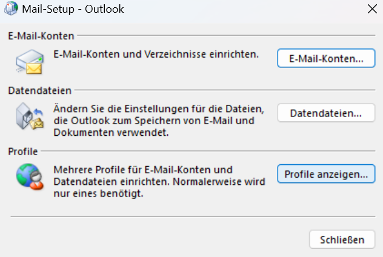Click the divider line beside the E-Mail-Konten heading
The height and width of the screenshot is (257, 383).
click(x=226, y=35)
